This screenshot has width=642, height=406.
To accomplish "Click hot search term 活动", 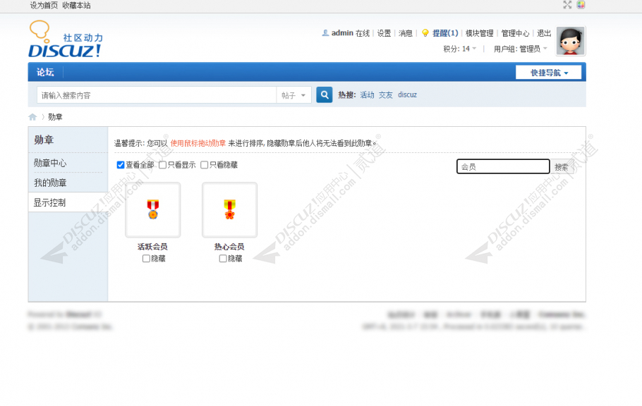I will click(x=368, y=95).
